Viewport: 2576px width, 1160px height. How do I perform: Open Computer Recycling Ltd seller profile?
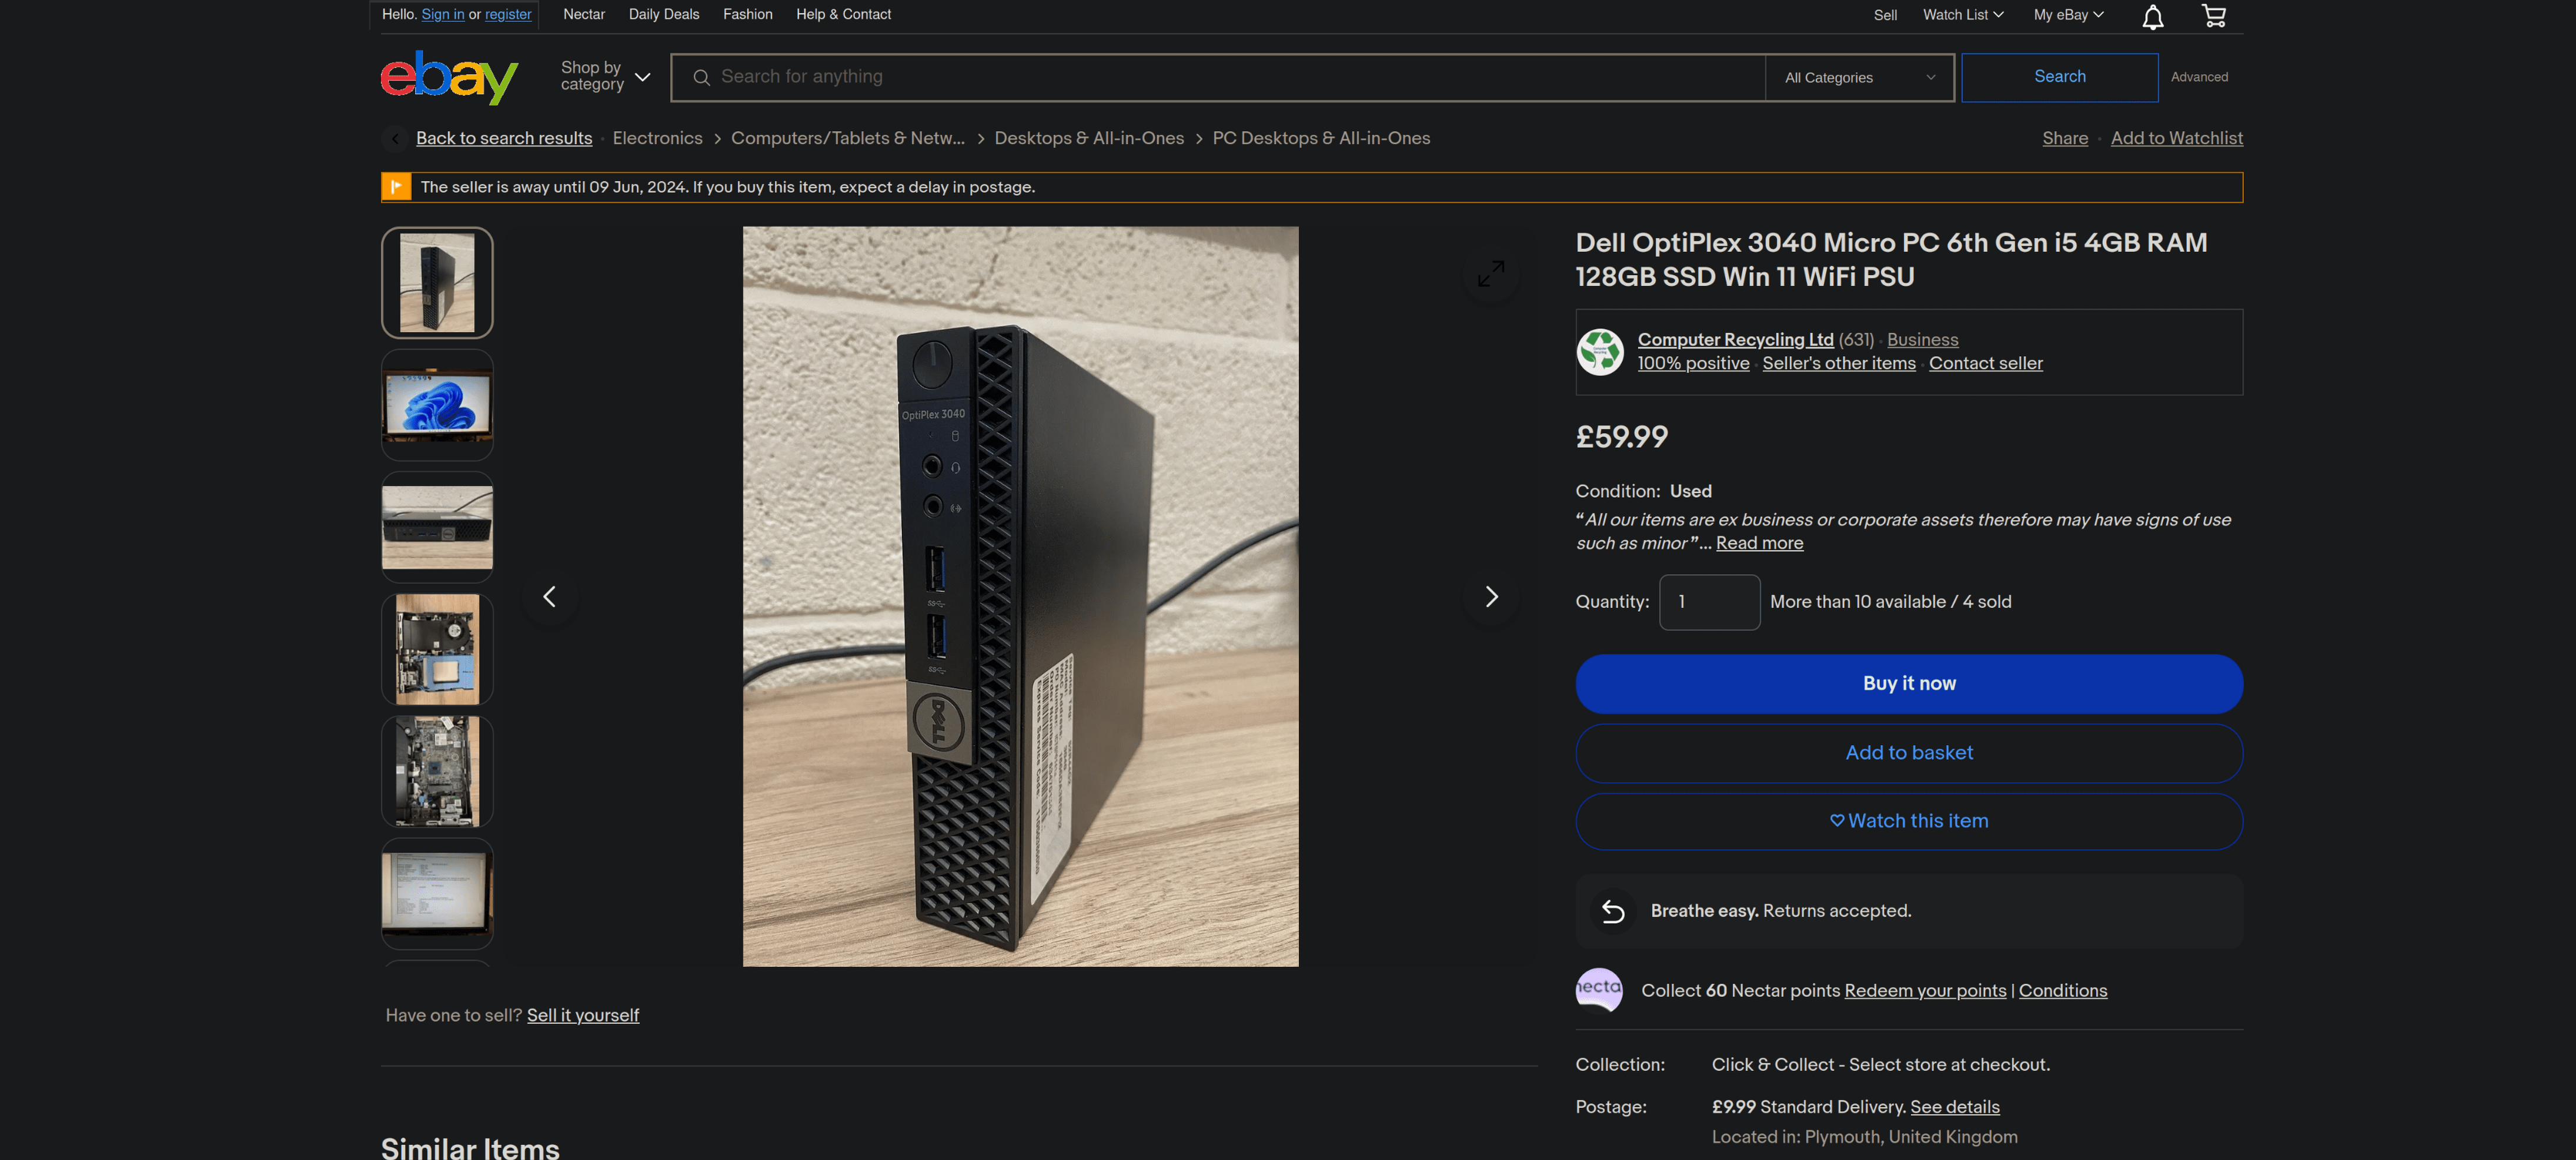coord(1735,340)
